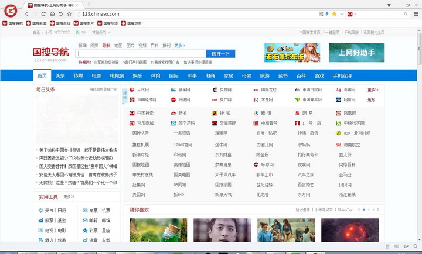This screenshot has height=254, width=422.
Task: Open the 上网好助手 green banner
Action: coord(356,53)
